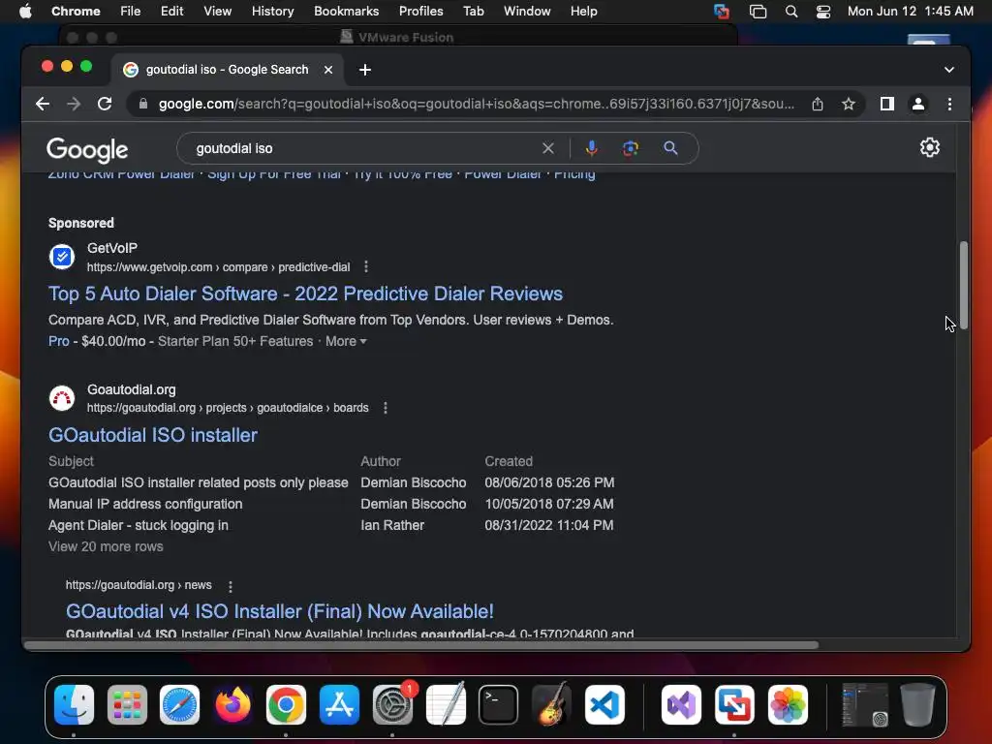Image resolution: width=992 pixels, height=744 pixels.
Task: Close the goutodial iso tab
Action: coord(328,70)
